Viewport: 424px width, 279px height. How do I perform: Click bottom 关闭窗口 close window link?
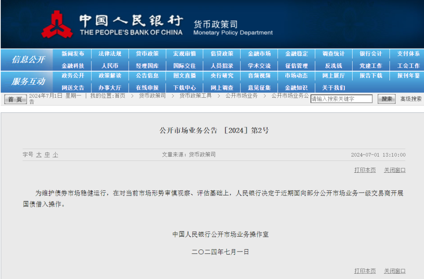coord(395,271)
